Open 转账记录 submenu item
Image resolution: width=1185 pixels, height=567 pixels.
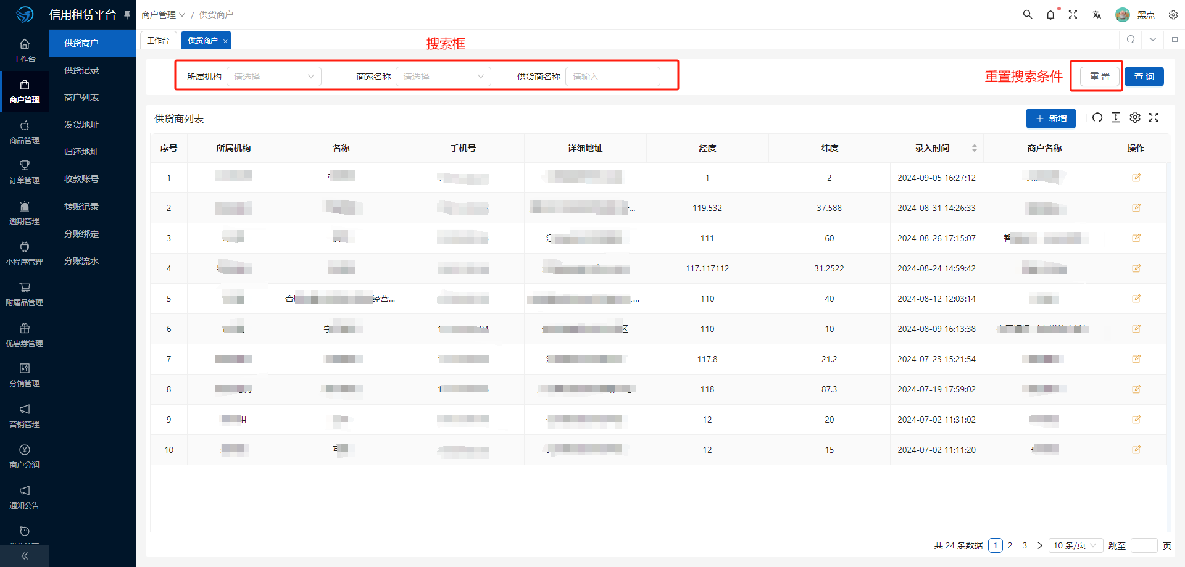coord(93,207)
